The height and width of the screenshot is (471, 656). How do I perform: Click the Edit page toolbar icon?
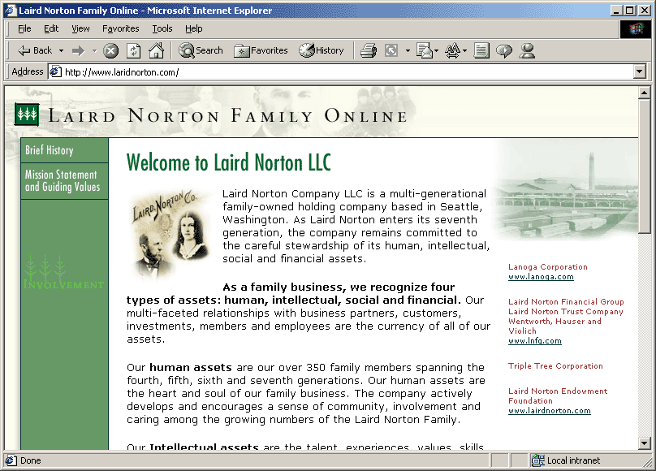(425, 50)
